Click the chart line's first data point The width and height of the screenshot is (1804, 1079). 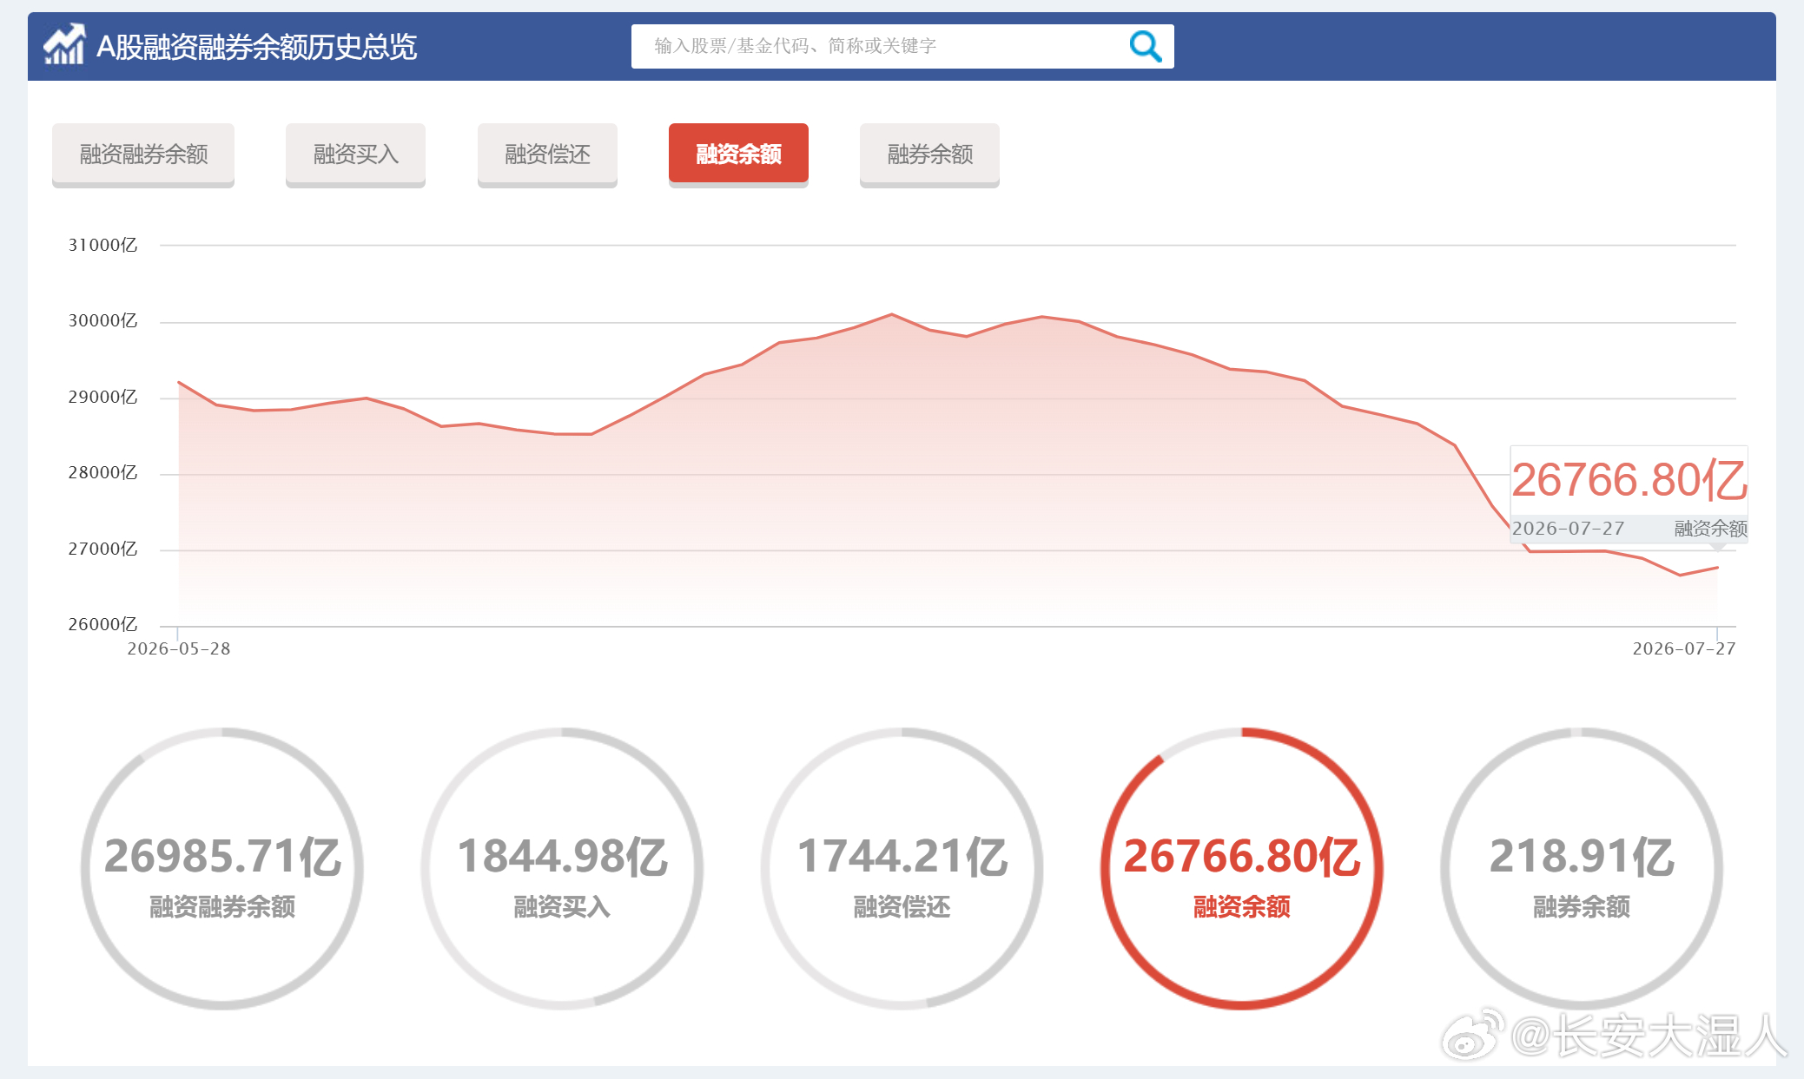click(179, 382)
